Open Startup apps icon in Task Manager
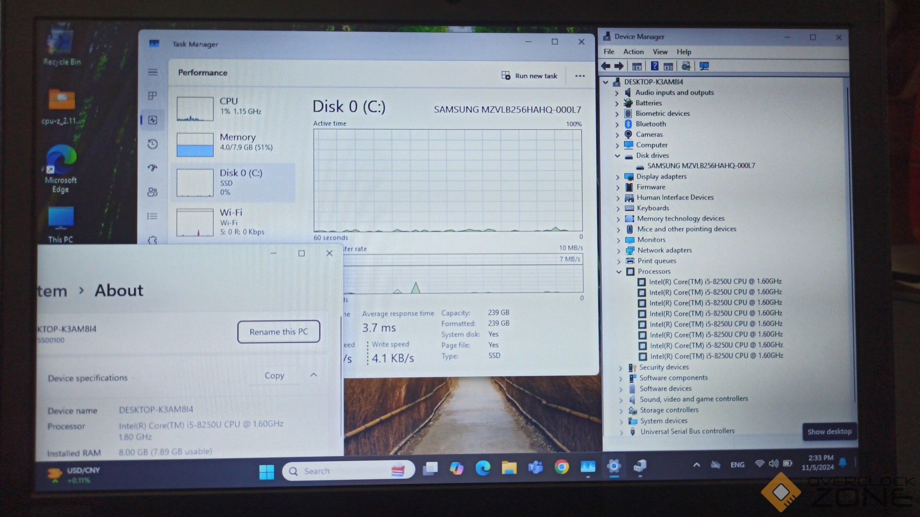Screen dimensions: 920x517 (152, 168)
